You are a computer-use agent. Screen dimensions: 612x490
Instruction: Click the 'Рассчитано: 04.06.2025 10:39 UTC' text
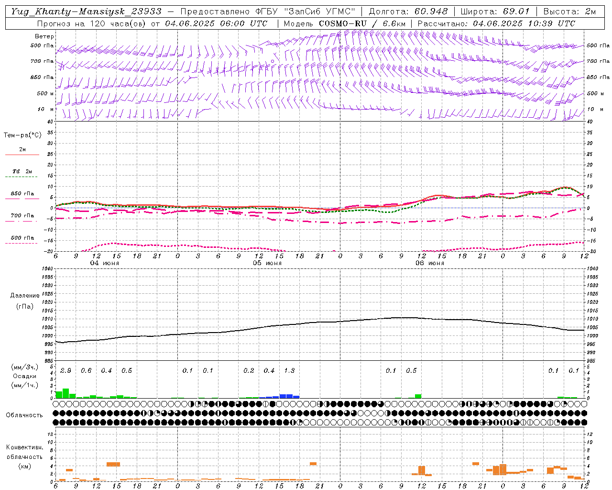[496, 23]
